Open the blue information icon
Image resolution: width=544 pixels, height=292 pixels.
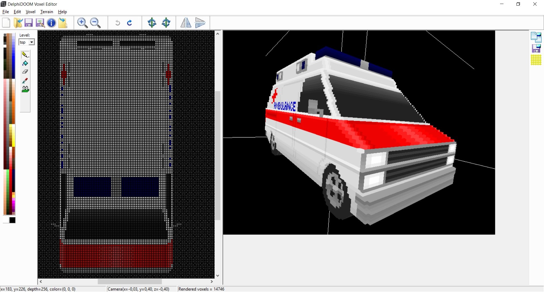pos(51,23)
